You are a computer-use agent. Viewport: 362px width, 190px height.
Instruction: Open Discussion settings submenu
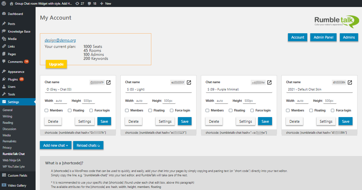click(x=9, y=129)
